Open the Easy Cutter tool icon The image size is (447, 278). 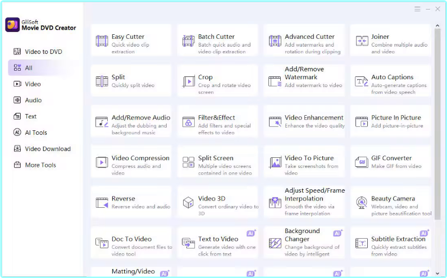(x=102, y=41)
